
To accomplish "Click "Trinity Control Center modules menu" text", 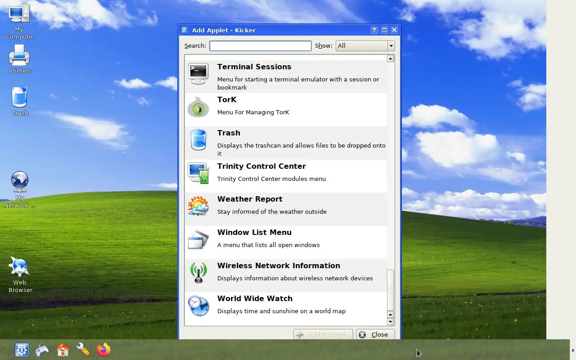I will click(x=271, y=179).
